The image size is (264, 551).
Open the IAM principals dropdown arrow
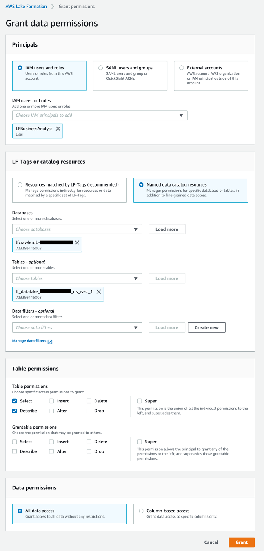pos(181,116)
